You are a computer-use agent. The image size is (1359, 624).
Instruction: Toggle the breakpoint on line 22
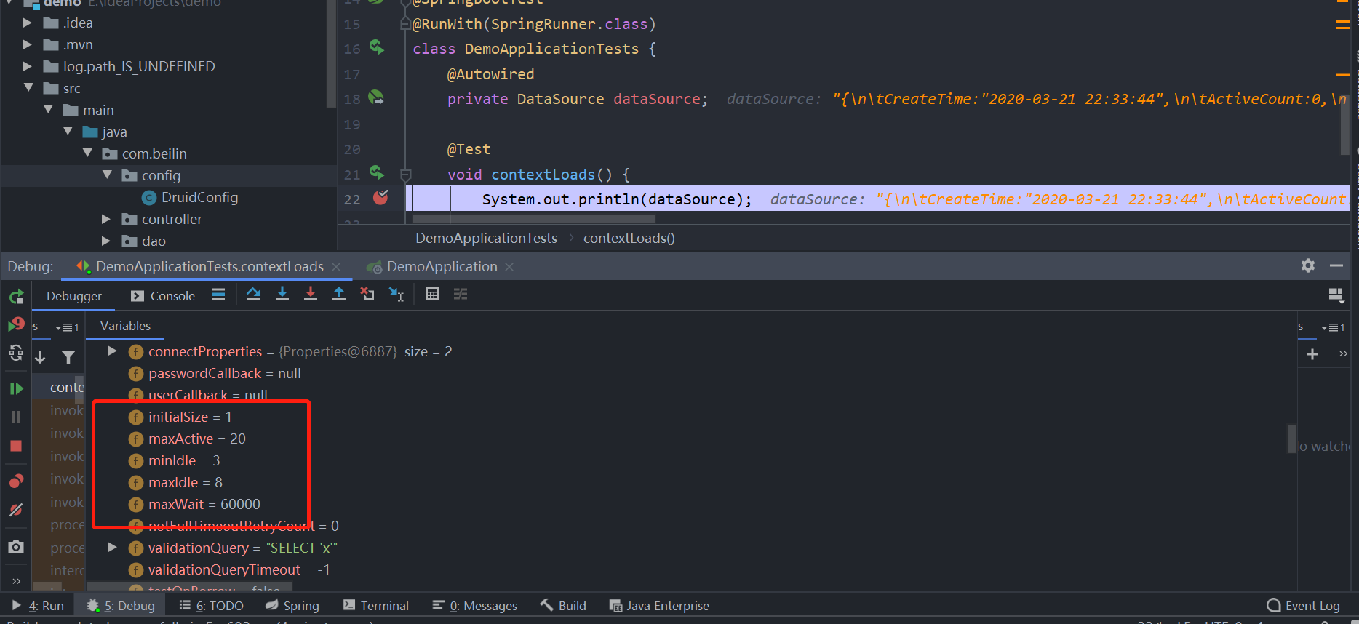click(380, 197)
